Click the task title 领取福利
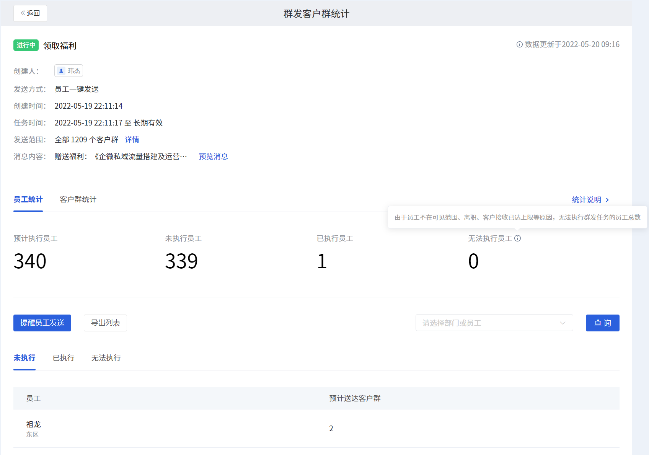 (60, 46)
